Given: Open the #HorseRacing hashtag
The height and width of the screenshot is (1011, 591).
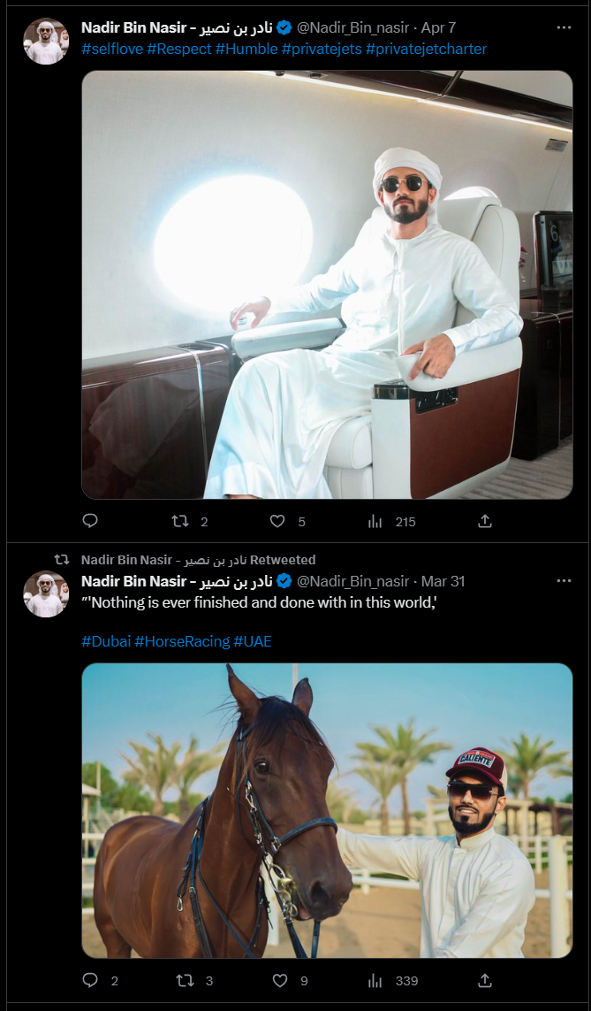Looking at the screenshot, I should click(x=182, y=641).
